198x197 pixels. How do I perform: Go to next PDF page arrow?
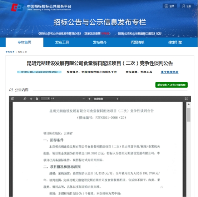[x=37, y=99]
